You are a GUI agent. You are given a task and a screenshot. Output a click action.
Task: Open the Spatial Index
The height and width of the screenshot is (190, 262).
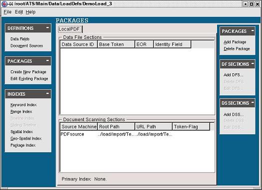pos(21,132)
